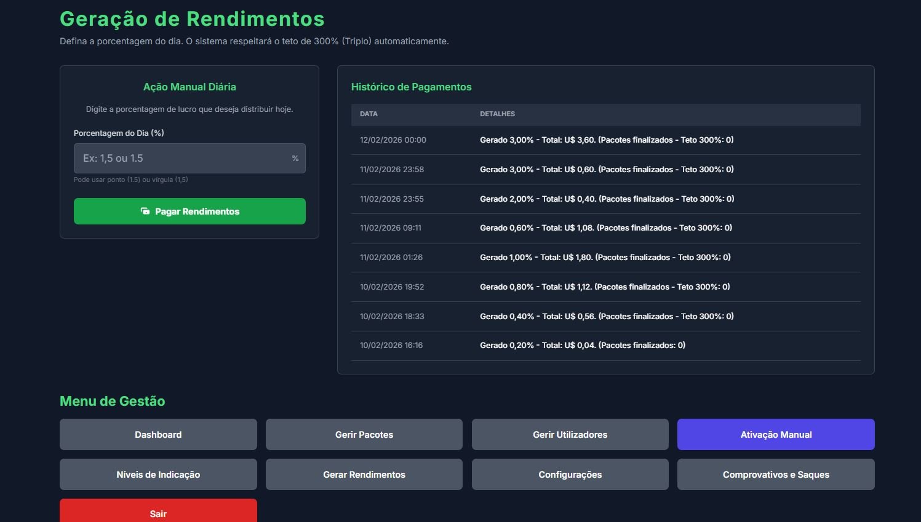Focus the Porcentagem do Dia input field
Screen dimensions: 921x522
tap(181, 159)
